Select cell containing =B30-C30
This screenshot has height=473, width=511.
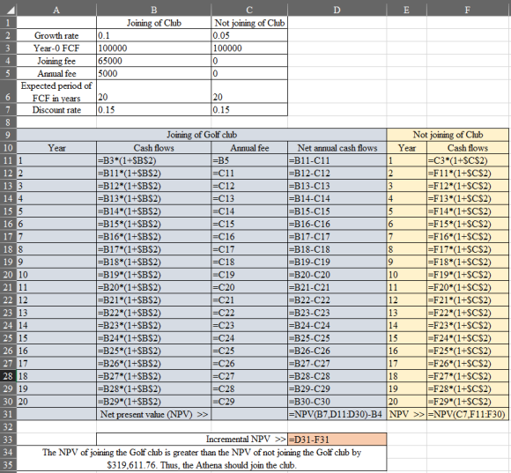tap(337, 402)
